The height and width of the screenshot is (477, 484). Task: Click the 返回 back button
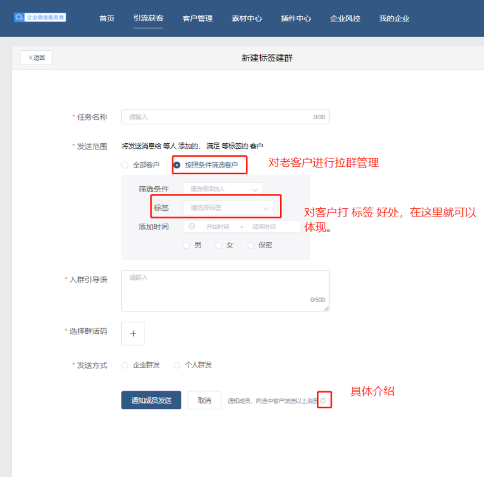click(37, 57)
